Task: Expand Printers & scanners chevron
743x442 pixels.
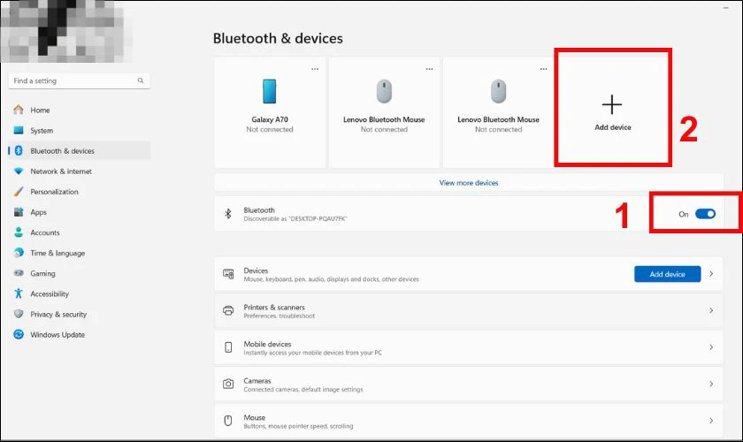Action: pyautogui.click(x=711, y=310)
